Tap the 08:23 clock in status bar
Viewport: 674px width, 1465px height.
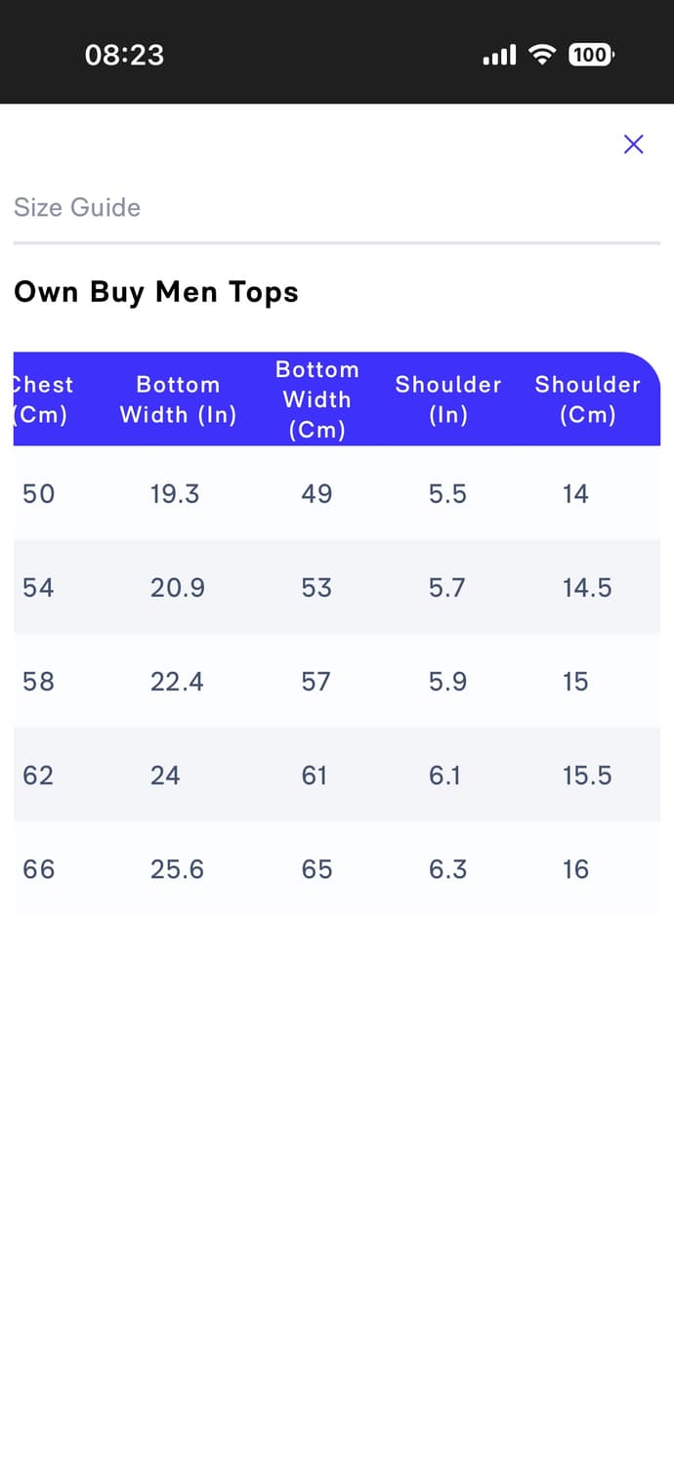(124, 55)
